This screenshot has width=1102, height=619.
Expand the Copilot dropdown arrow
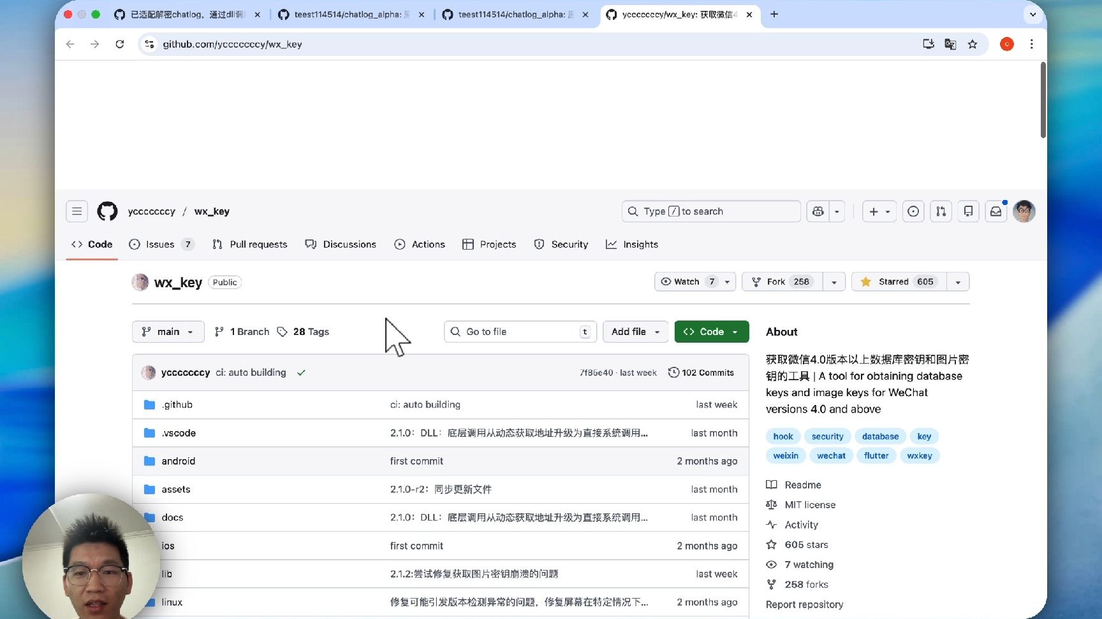pyautogui.click(x=837, y=211)
